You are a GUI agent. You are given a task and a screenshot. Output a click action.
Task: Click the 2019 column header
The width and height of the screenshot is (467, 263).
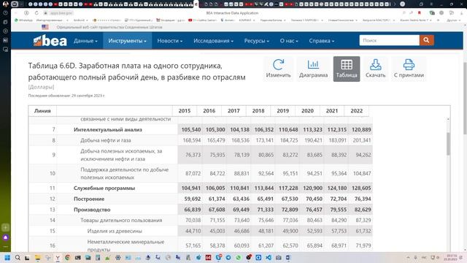coord(283,110)
